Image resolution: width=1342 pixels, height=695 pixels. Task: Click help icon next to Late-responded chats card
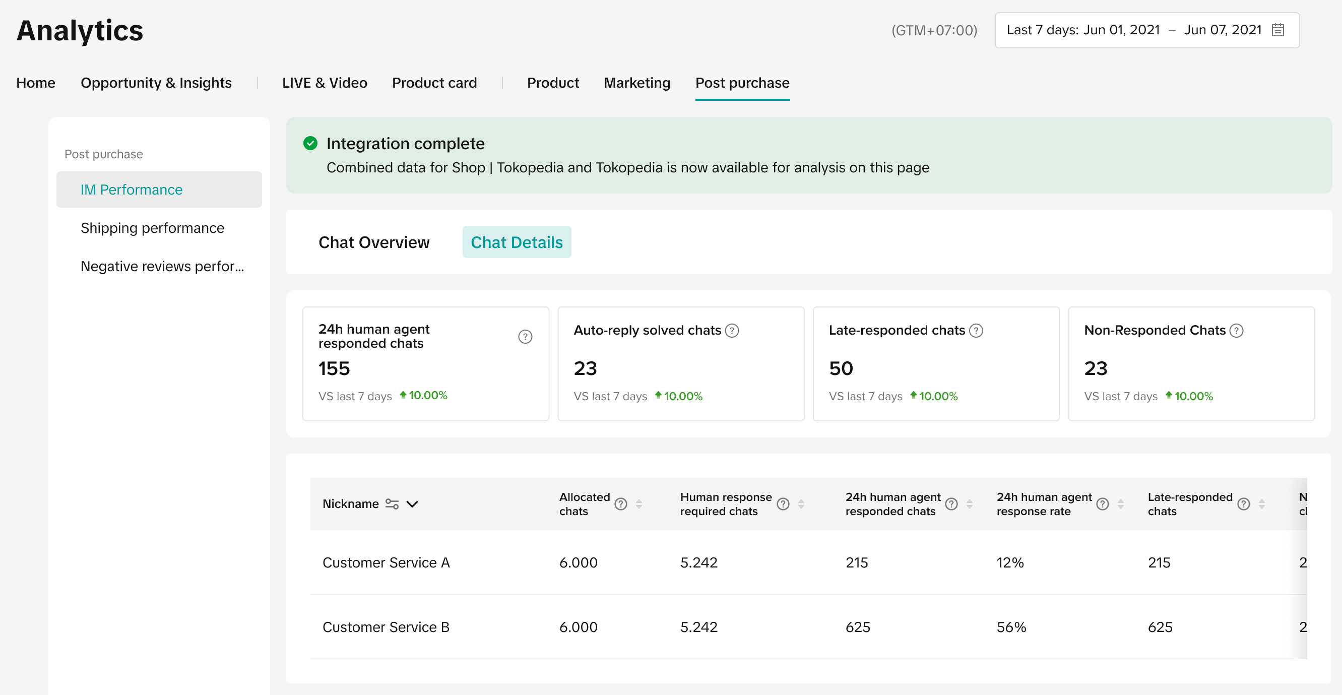coord(976,330)
